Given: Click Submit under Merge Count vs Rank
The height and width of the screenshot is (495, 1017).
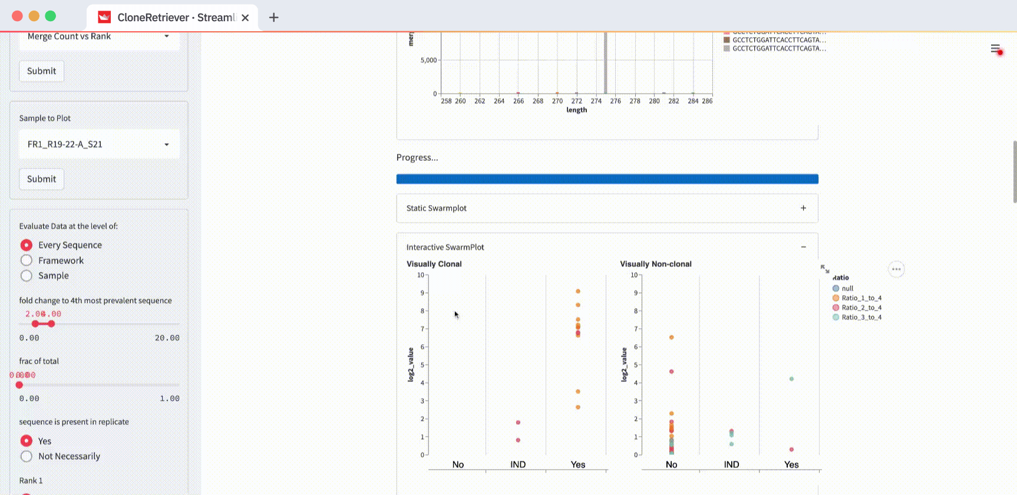Looking at the screenshot, I should pyautogui.click(x=41, y=71).
